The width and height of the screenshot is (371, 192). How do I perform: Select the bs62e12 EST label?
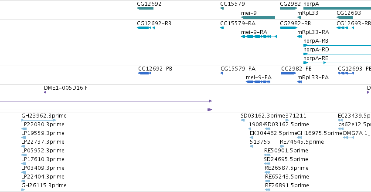point(354,125)
